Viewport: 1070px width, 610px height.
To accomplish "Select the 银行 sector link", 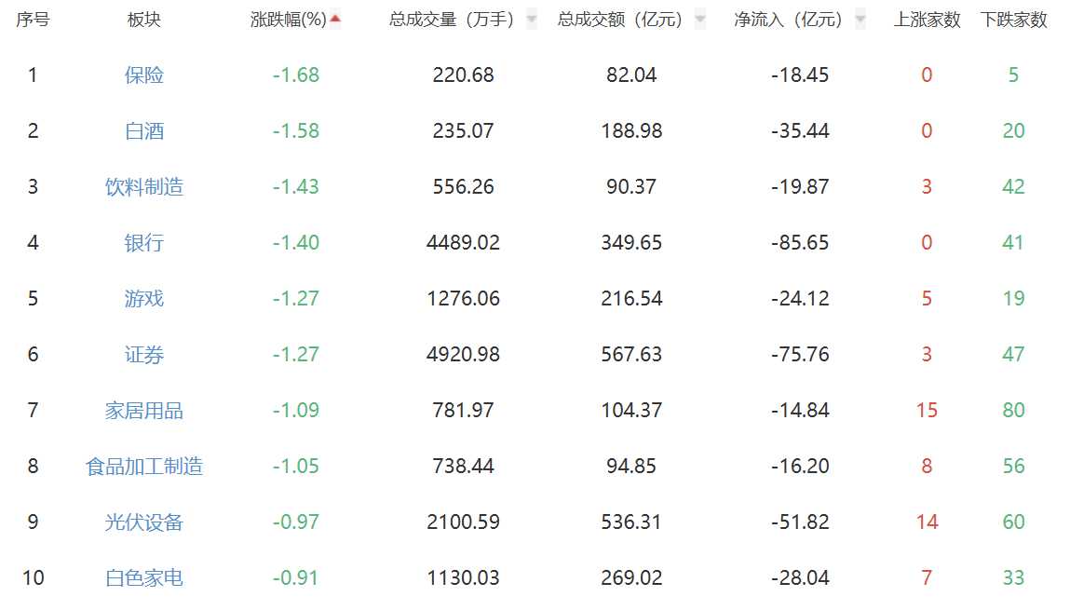I will pyautogui.click(x=144, y=243).
